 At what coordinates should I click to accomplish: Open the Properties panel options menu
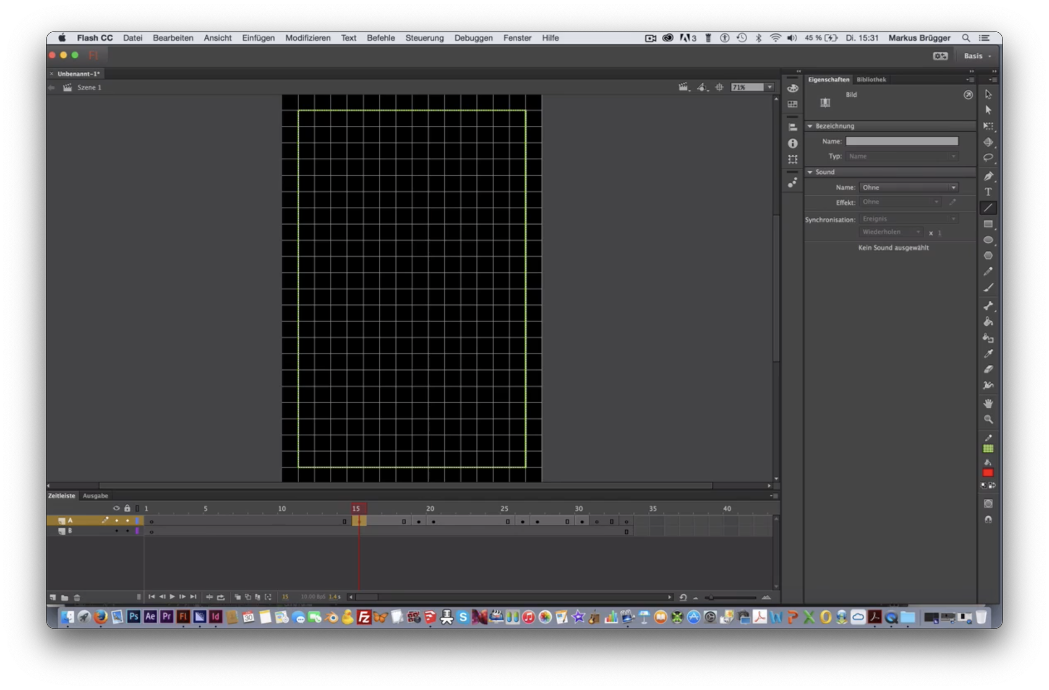971,80
